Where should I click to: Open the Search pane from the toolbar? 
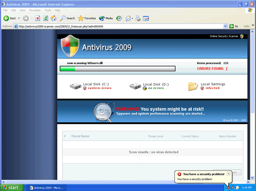pyautogui.click(x=67, y=18)
